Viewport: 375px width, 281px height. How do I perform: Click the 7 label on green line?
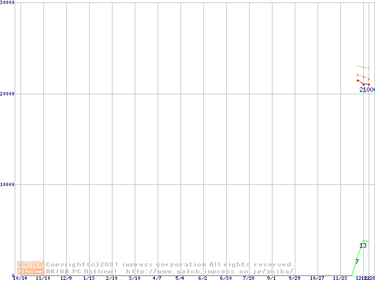click(357, 261)
